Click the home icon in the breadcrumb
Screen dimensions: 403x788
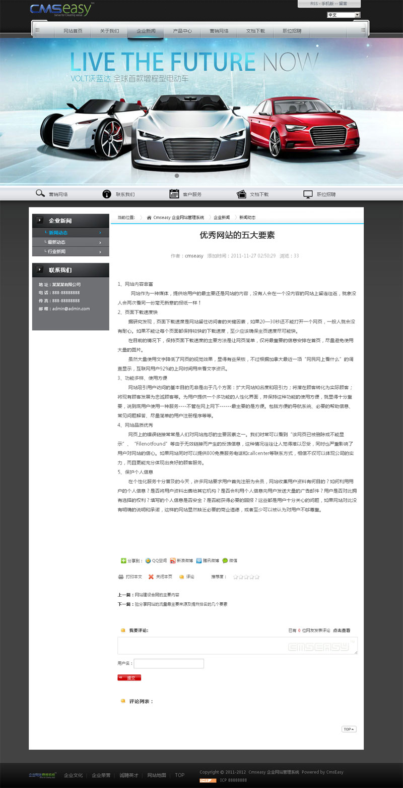[x=149, y=218]
